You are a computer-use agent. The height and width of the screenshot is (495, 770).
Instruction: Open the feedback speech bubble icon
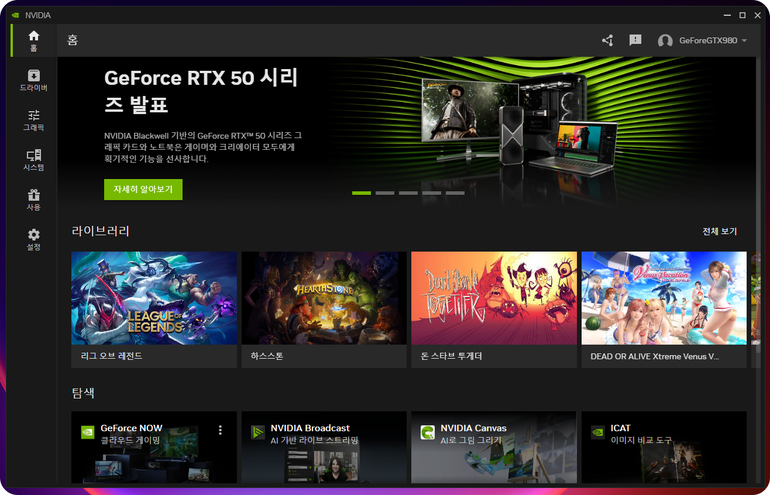[635, 40]
